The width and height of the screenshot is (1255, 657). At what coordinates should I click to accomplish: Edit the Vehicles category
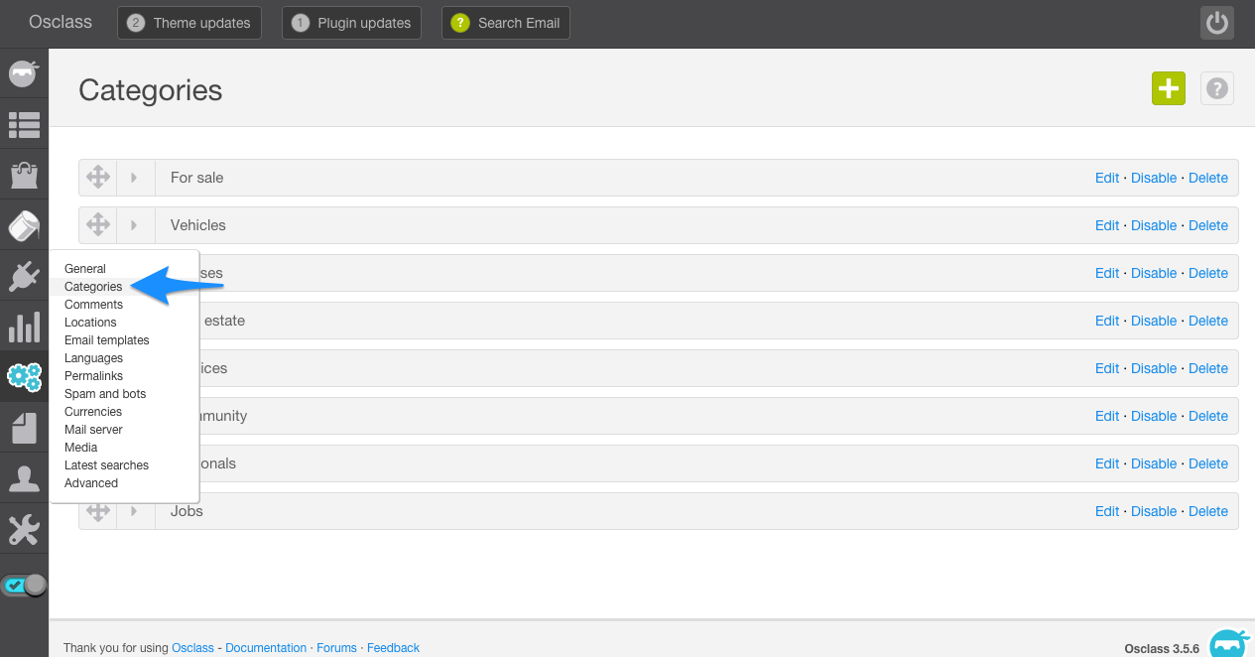[1107, 225]
